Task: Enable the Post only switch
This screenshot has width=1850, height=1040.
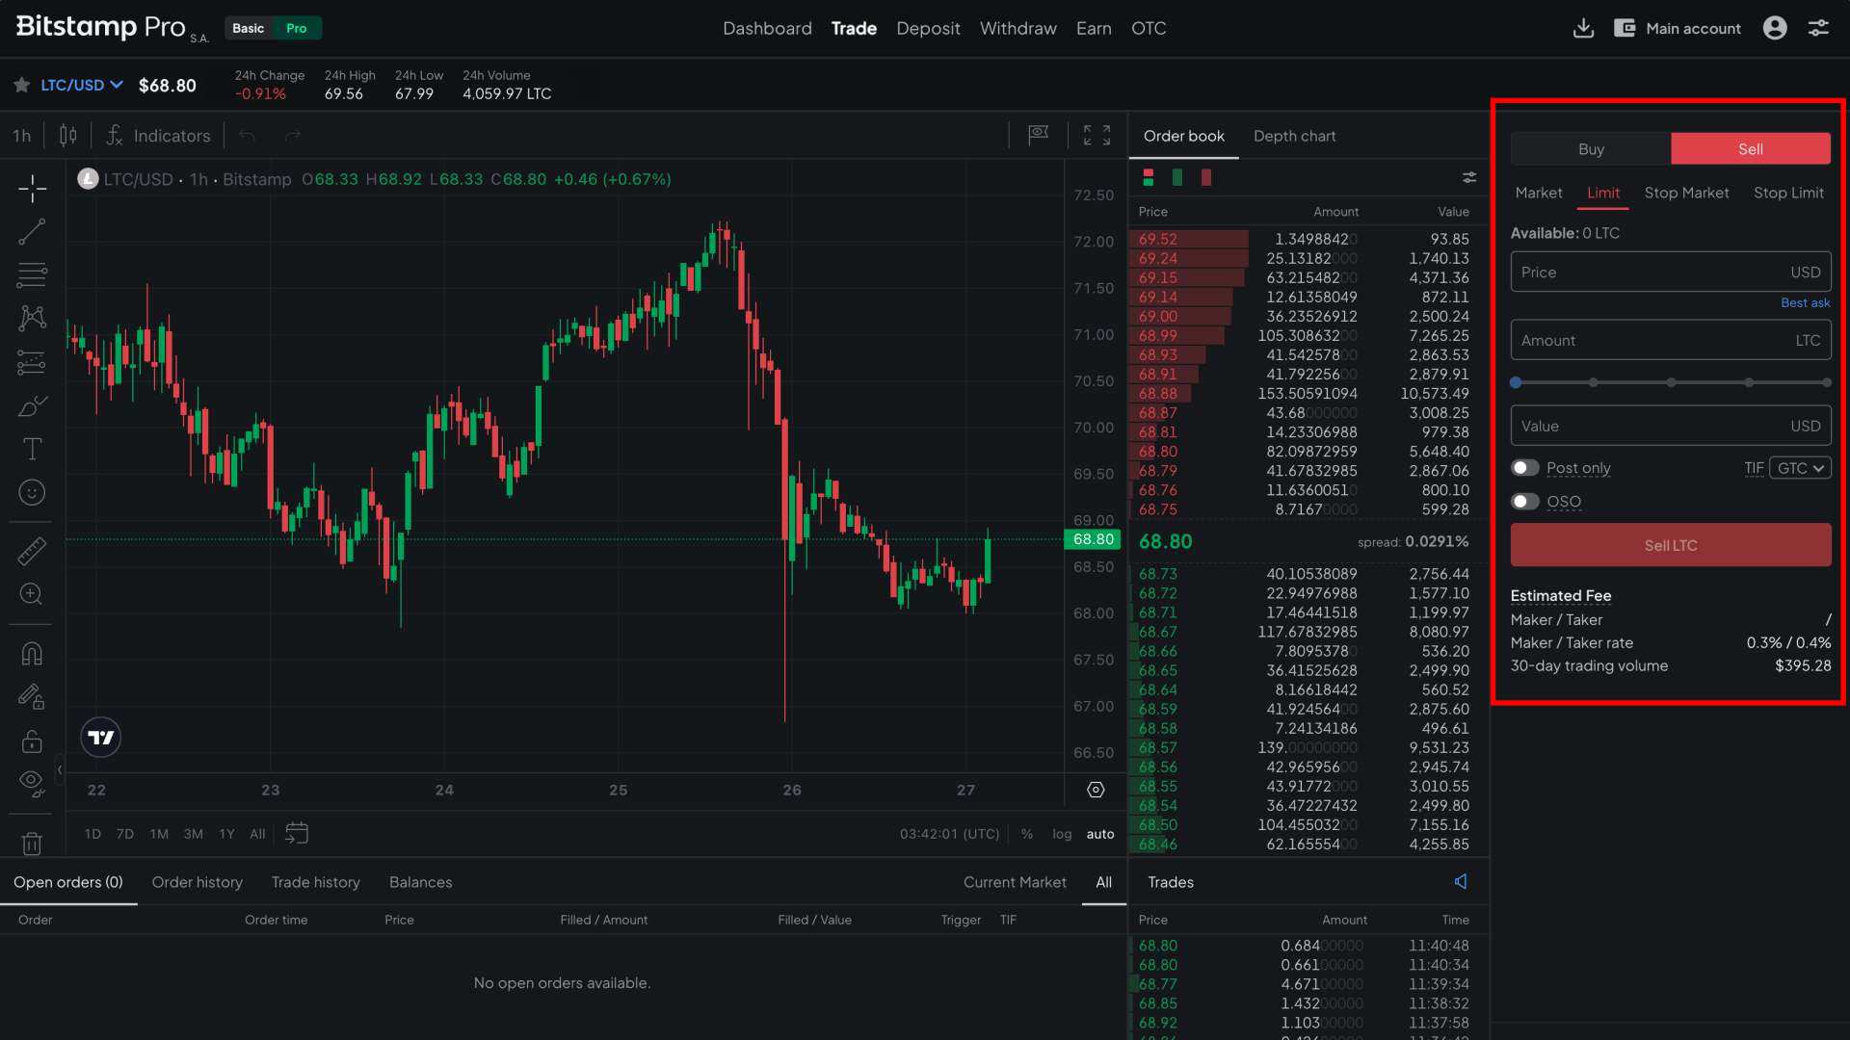Action: coord(1525,468)
